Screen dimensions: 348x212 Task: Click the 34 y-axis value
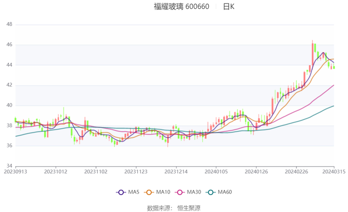pyautogui.click(x=9, y=166)
